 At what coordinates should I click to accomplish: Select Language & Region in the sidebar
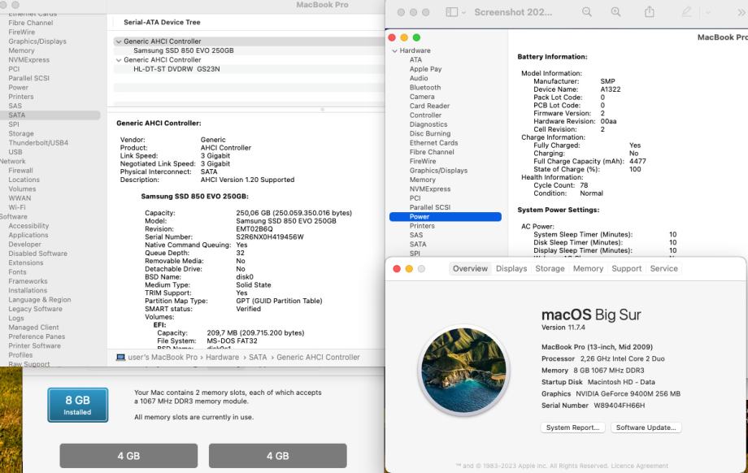coord(40,300)
